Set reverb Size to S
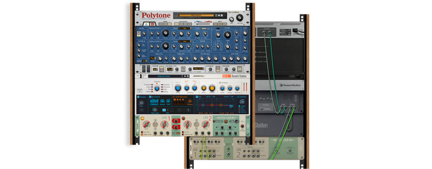432x169 pixels. point(164,110)
